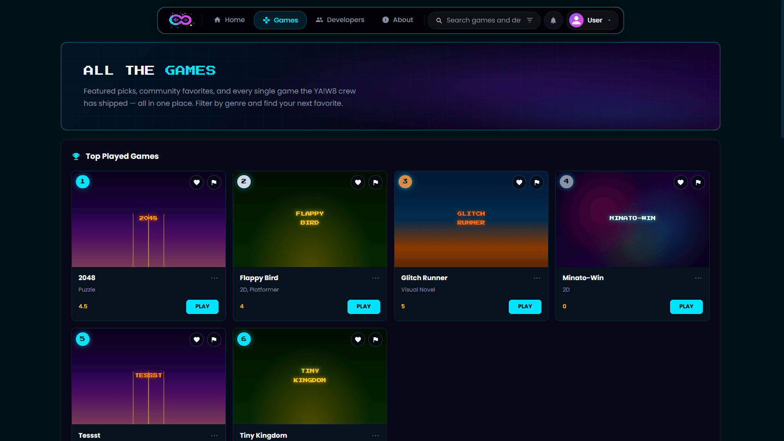Flag the Tiny Kingdom game
This screenshot has width=784, height=441.
pos(375,339)
